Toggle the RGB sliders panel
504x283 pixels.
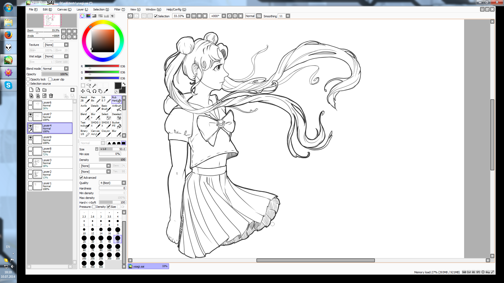tap(88, 16)
